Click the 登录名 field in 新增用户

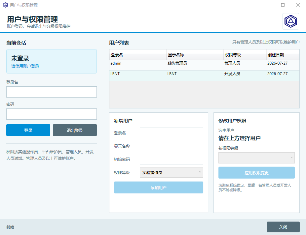point(172,133)
